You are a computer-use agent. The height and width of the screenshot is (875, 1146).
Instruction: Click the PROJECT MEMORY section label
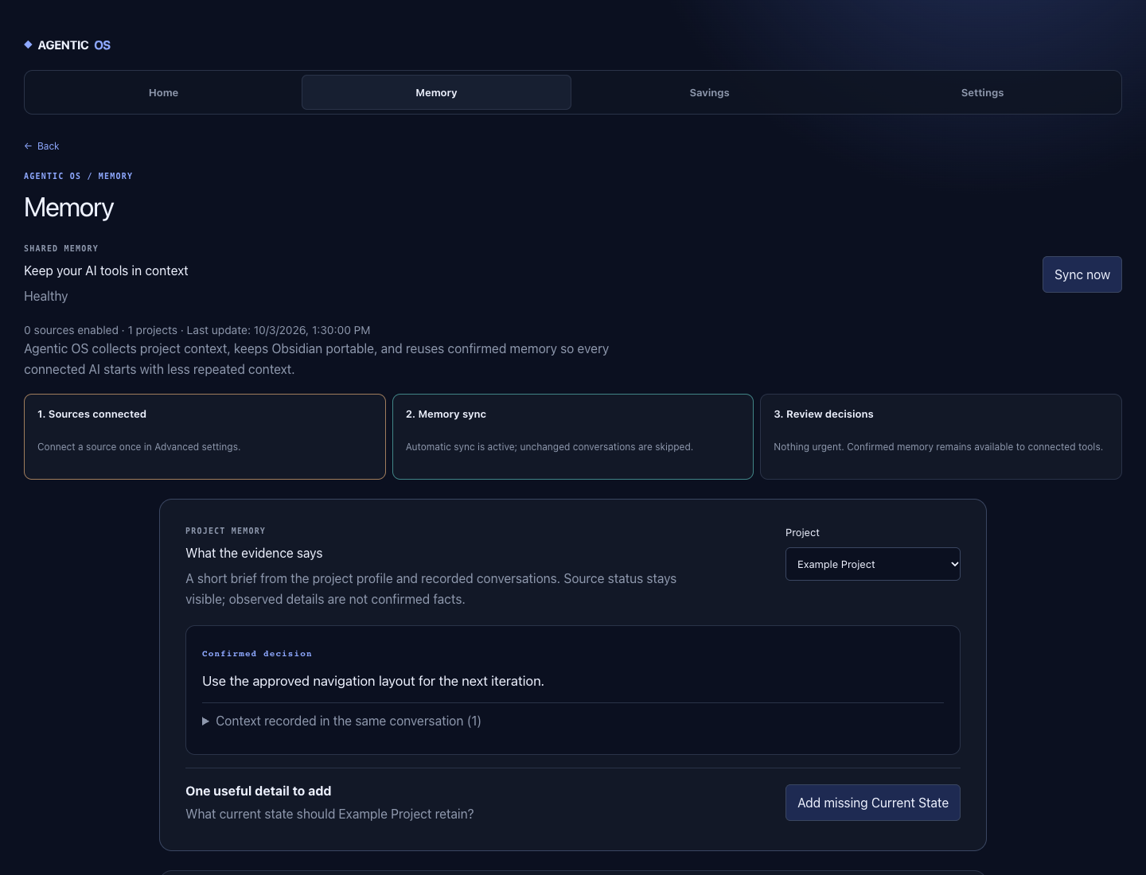225,531
